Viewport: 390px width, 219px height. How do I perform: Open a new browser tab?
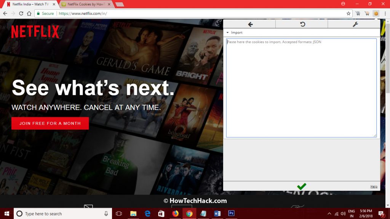point(120,4)
